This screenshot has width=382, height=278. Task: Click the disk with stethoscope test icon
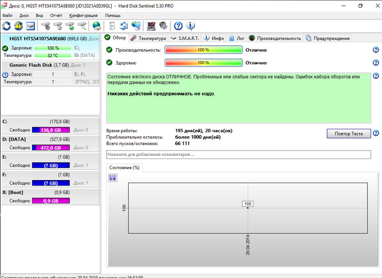45,26
